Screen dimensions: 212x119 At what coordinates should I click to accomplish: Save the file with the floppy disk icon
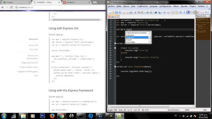pos(116,13)
